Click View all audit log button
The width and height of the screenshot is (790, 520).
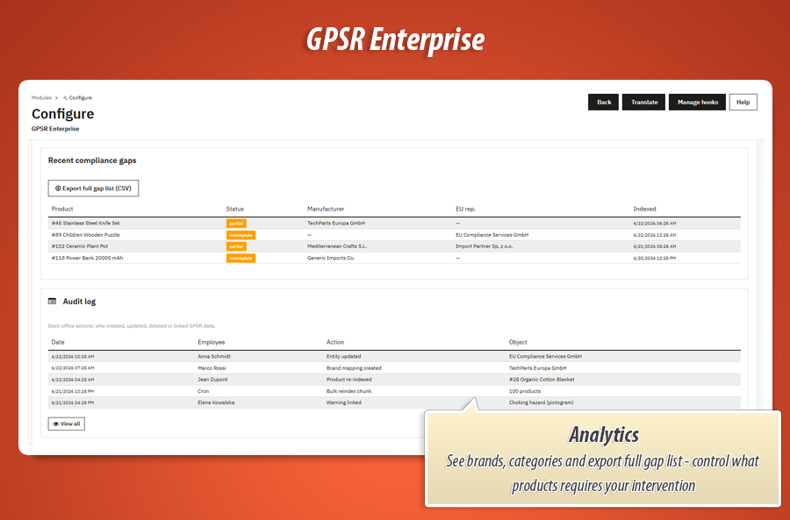coord(67,424)
